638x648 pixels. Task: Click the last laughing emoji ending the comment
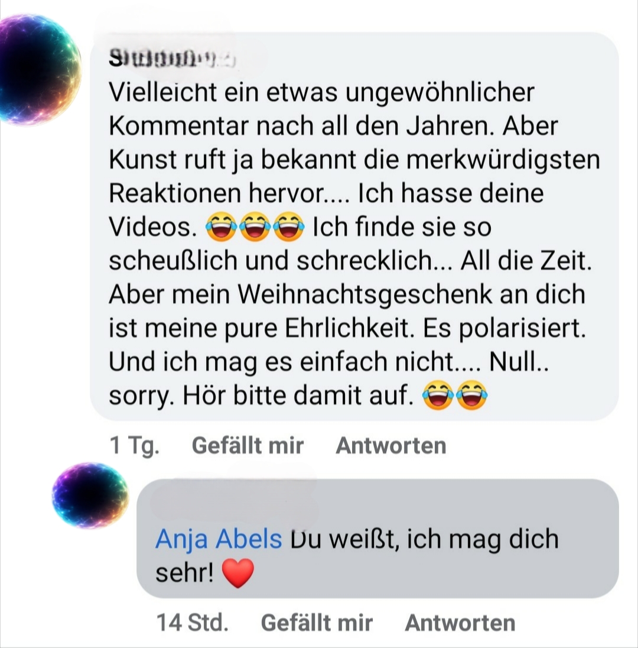(471, 395)
